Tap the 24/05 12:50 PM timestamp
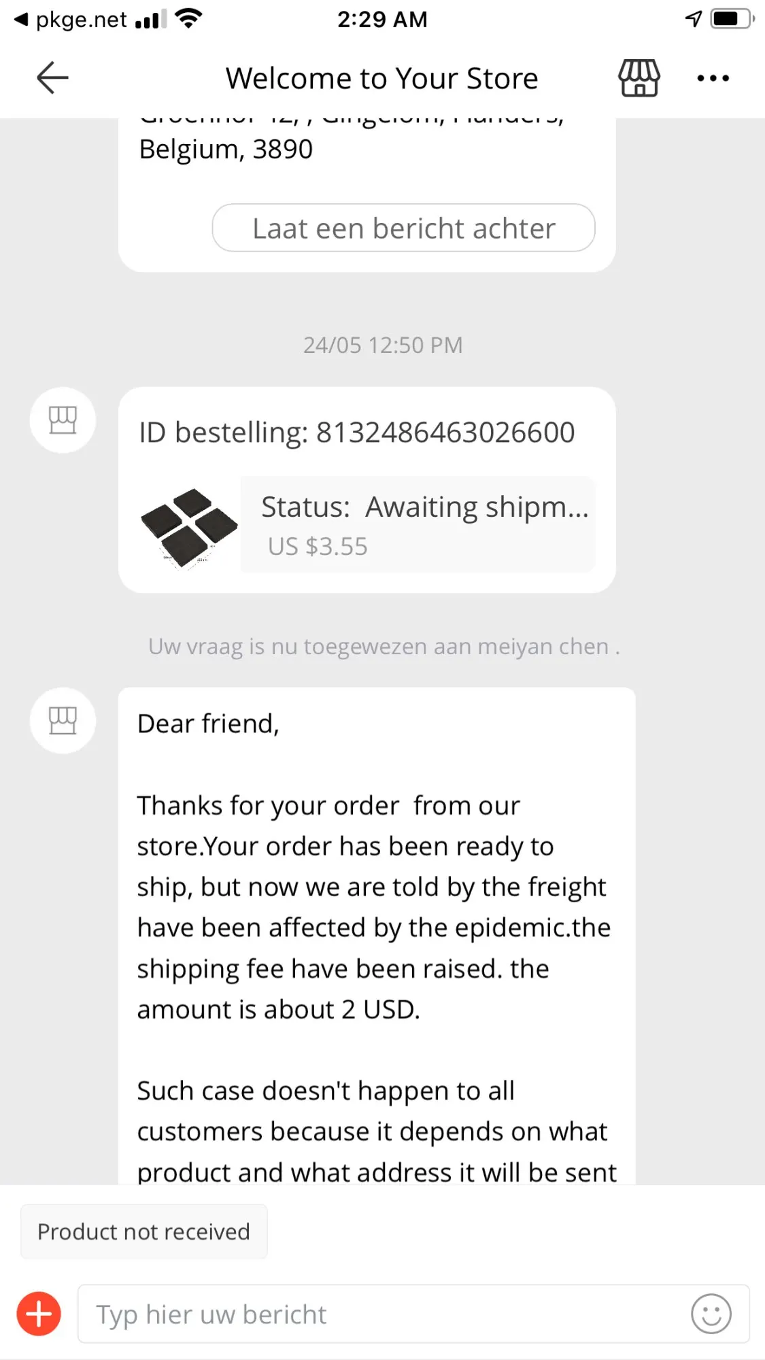 tap(382, 345)
